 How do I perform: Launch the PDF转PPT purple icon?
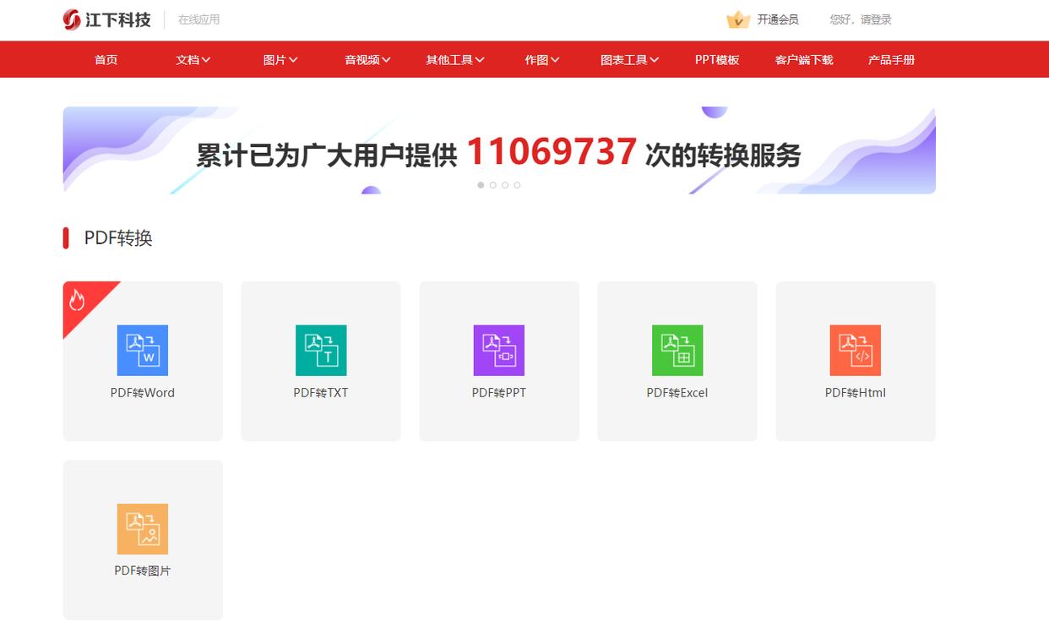point(499,350)
